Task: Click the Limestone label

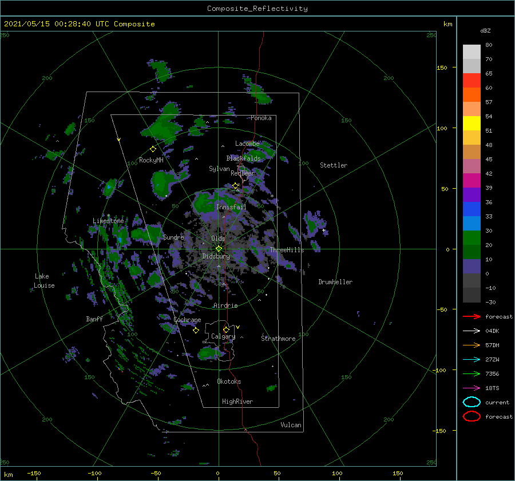Action: point(108,221)
